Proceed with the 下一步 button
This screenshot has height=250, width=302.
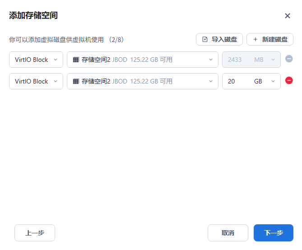(x=273, y=233)
